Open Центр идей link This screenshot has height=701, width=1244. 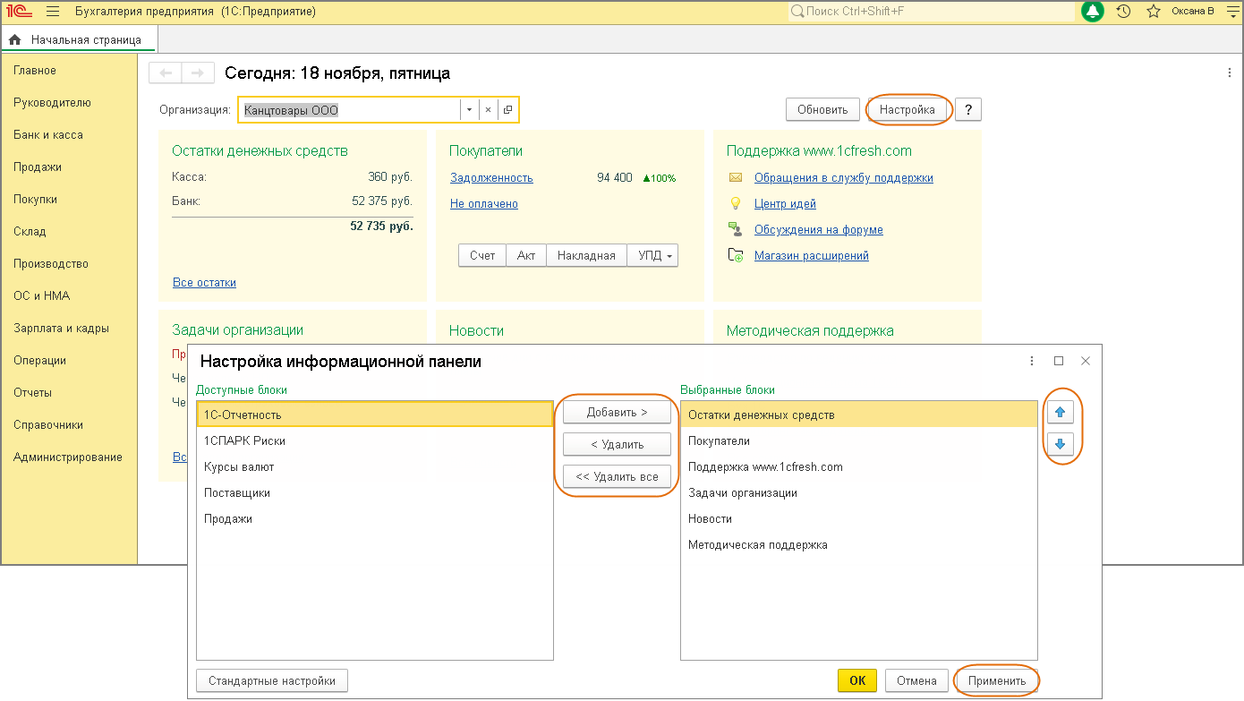[785, 203]
